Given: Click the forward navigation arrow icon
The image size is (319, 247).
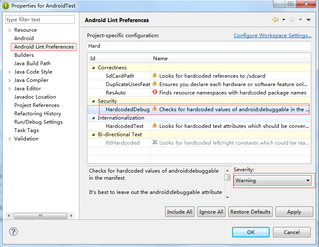Looking at the screenshot, I should [x=292, y=20].
